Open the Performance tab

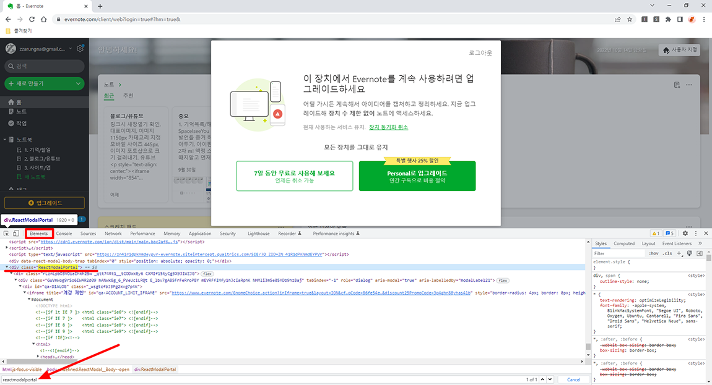coord(142,234)
